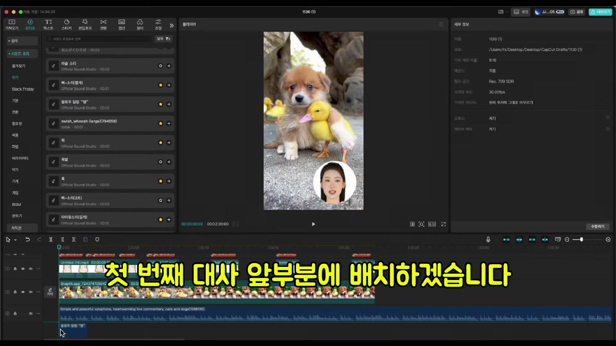
Task: Expand more tabs with double chevron
Action: click(171, 26)
